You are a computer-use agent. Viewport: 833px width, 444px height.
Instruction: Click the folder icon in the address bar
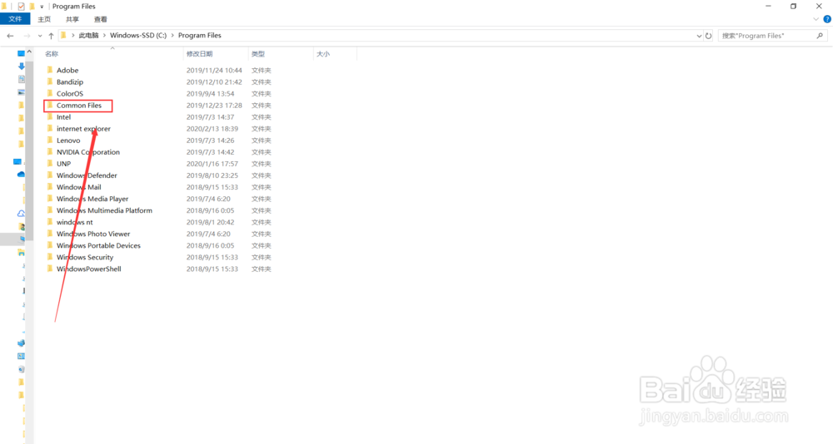[64, 35]
